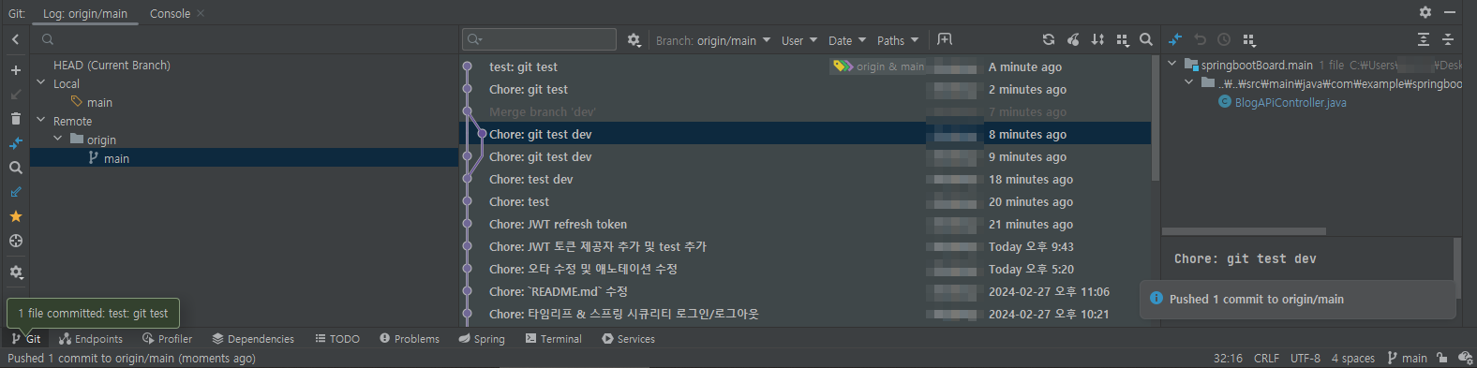Viewport: 1477px width, 368px height.
Task: Click show diff icon in changes pane
Action: click(1175, 39)
